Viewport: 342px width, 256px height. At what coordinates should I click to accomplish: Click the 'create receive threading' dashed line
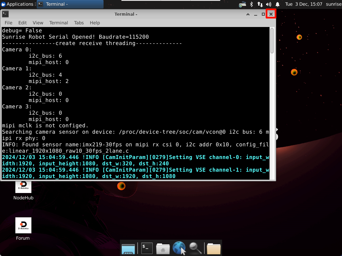(92, 43)
